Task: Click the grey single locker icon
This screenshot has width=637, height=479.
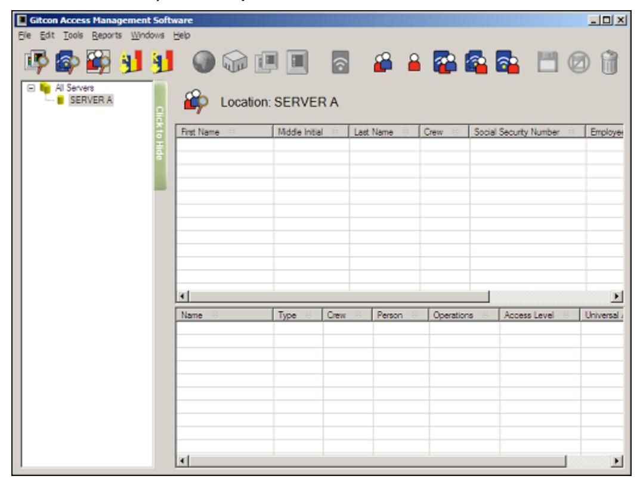Action: tap(298, 62)
